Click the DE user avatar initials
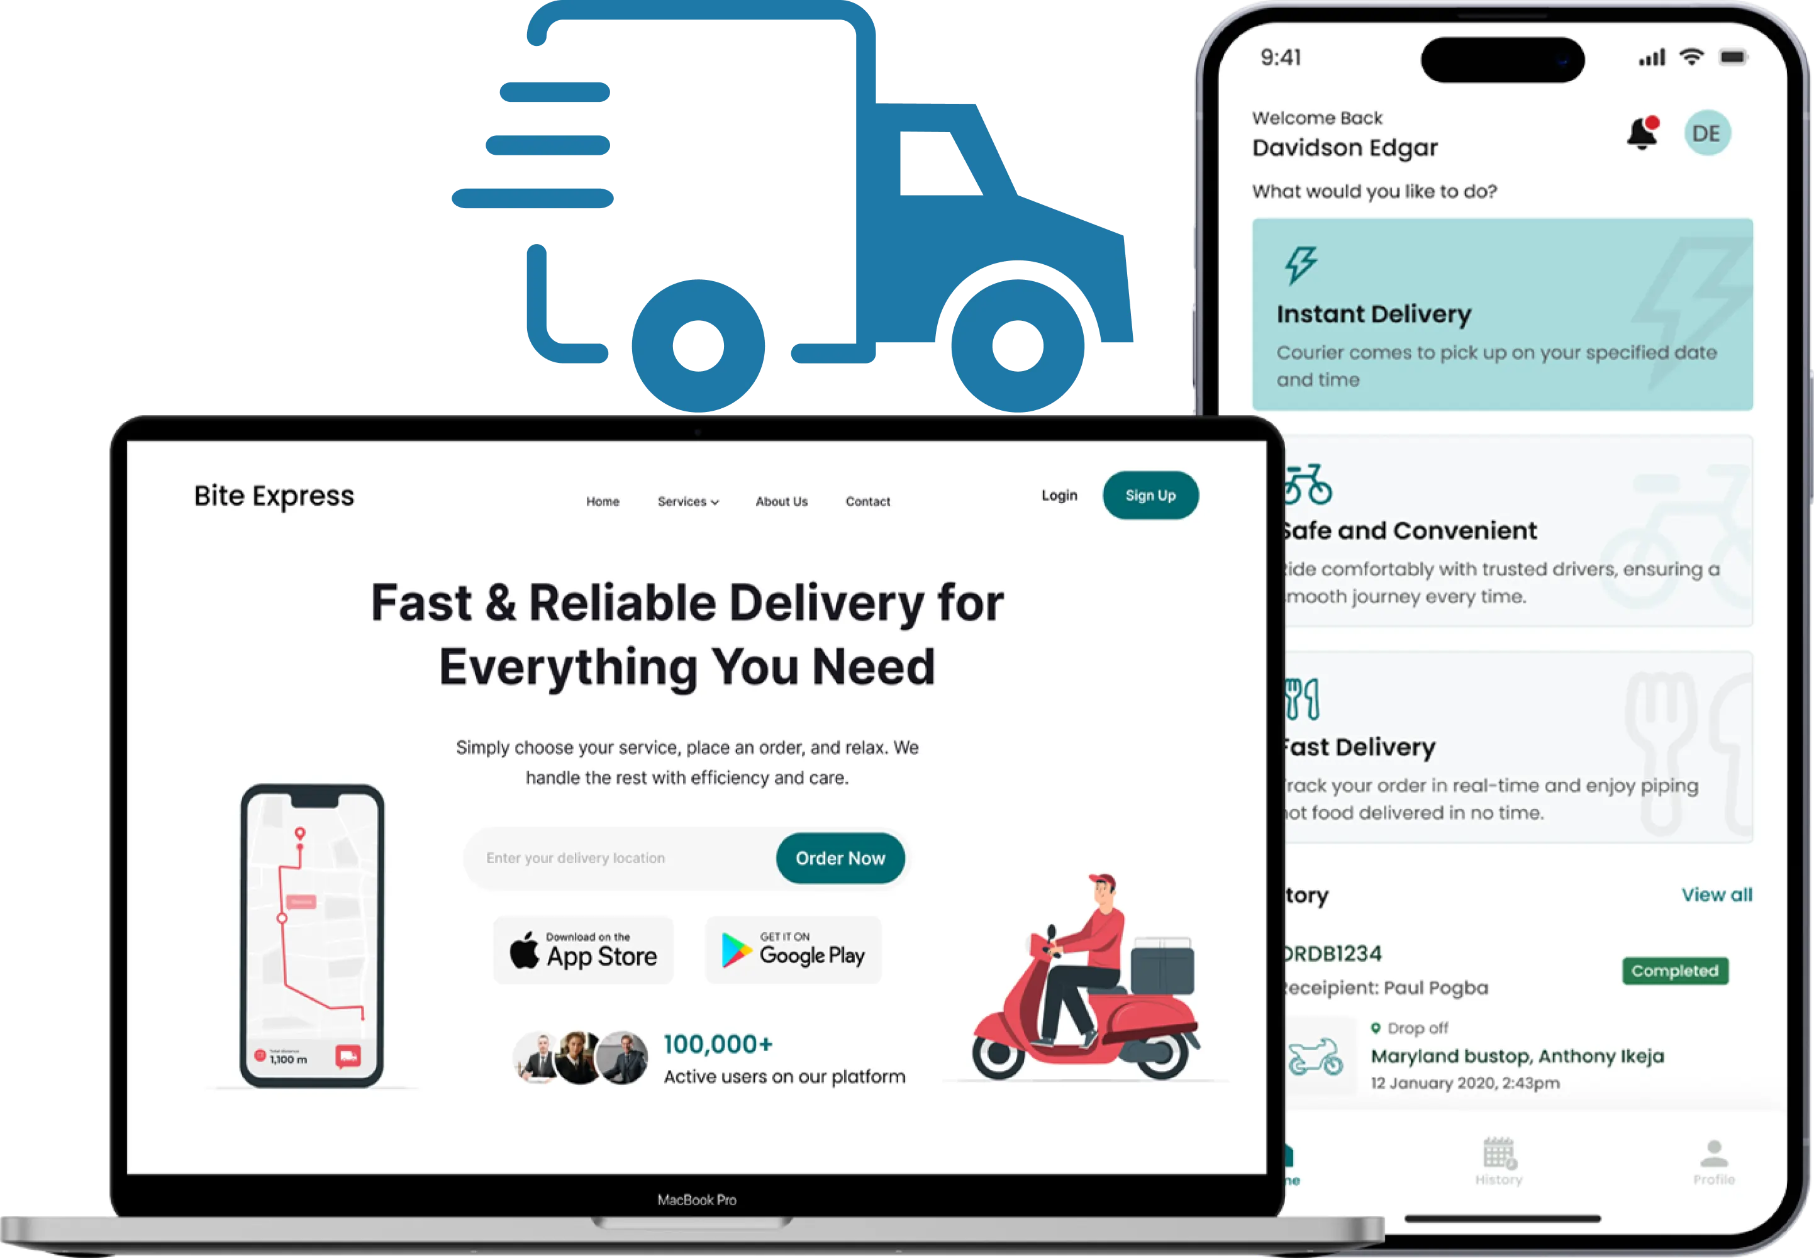 tap(1706, 133)
